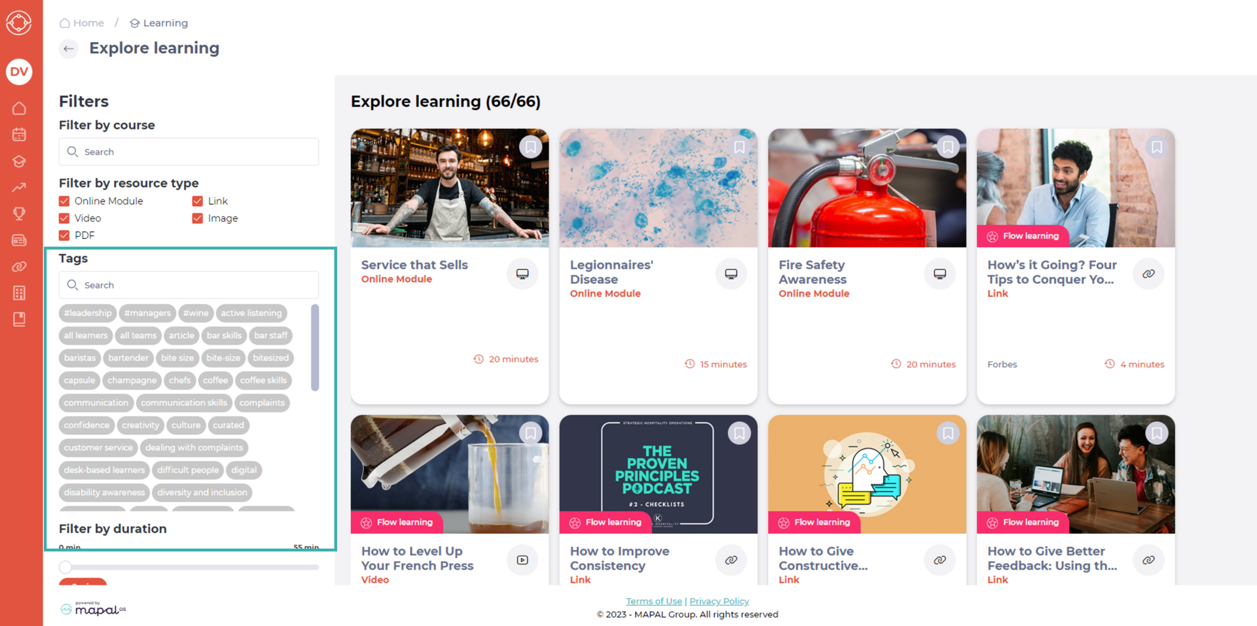Bookmark the Fire Safety Awareness card
The height and width of the screenshot is (626, 1257).
pyautogui.click(x=948, y=147)
